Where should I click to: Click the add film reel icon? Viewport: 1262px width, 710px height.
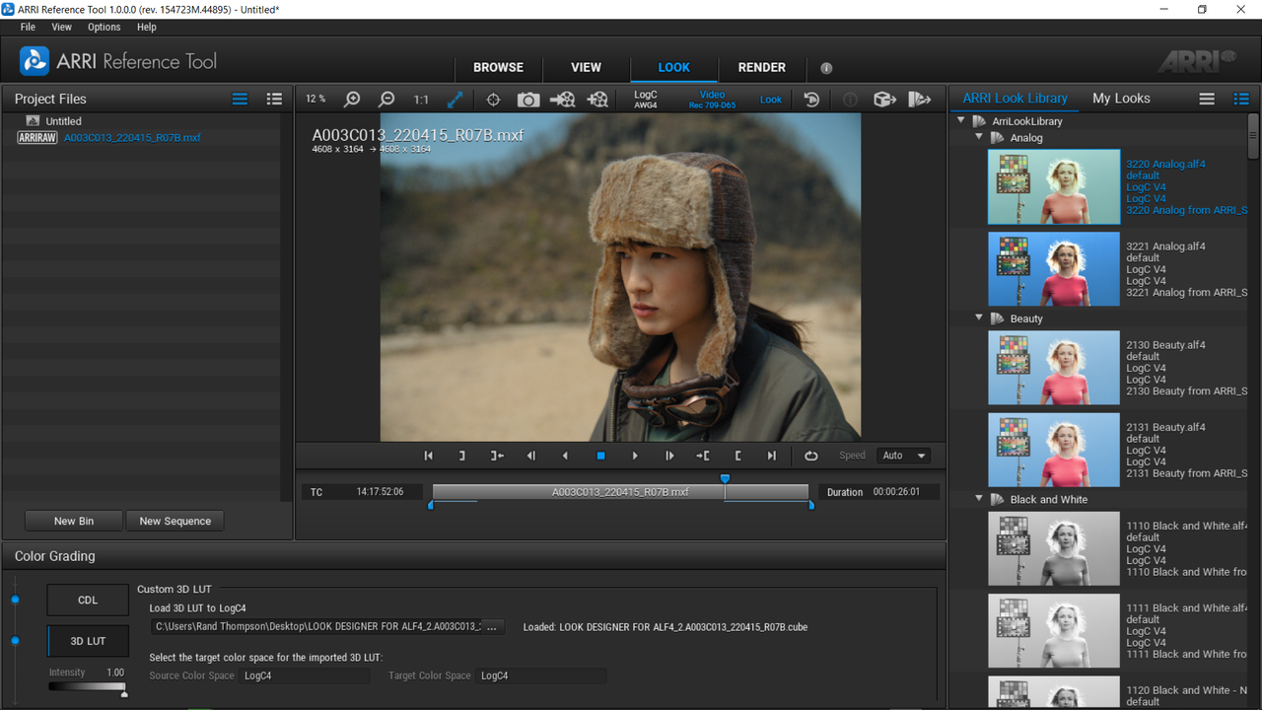click(597, 100)
